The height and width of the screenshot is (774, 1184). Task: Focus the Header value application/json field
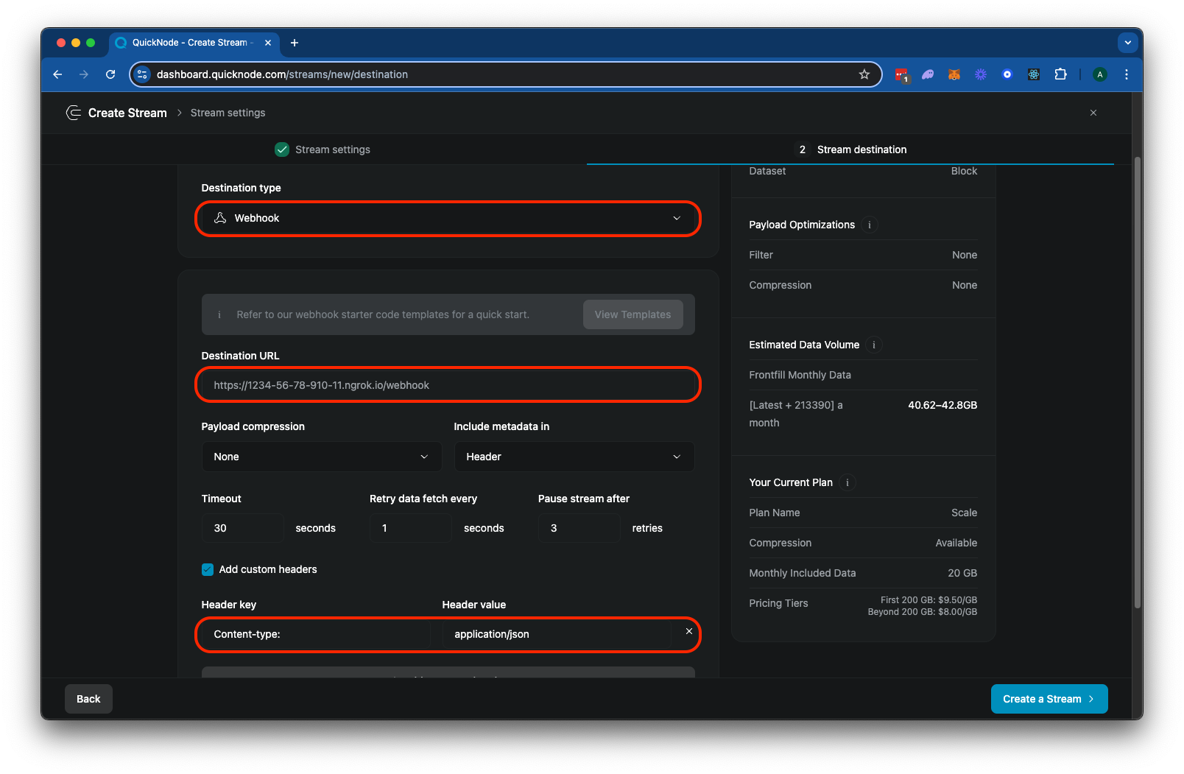pyautogui.click(x=557, y=634)
